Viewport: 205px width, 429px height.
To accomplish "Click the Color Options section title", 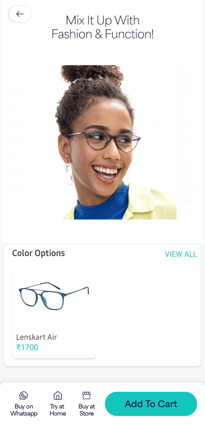I will [x=38, y=253].
